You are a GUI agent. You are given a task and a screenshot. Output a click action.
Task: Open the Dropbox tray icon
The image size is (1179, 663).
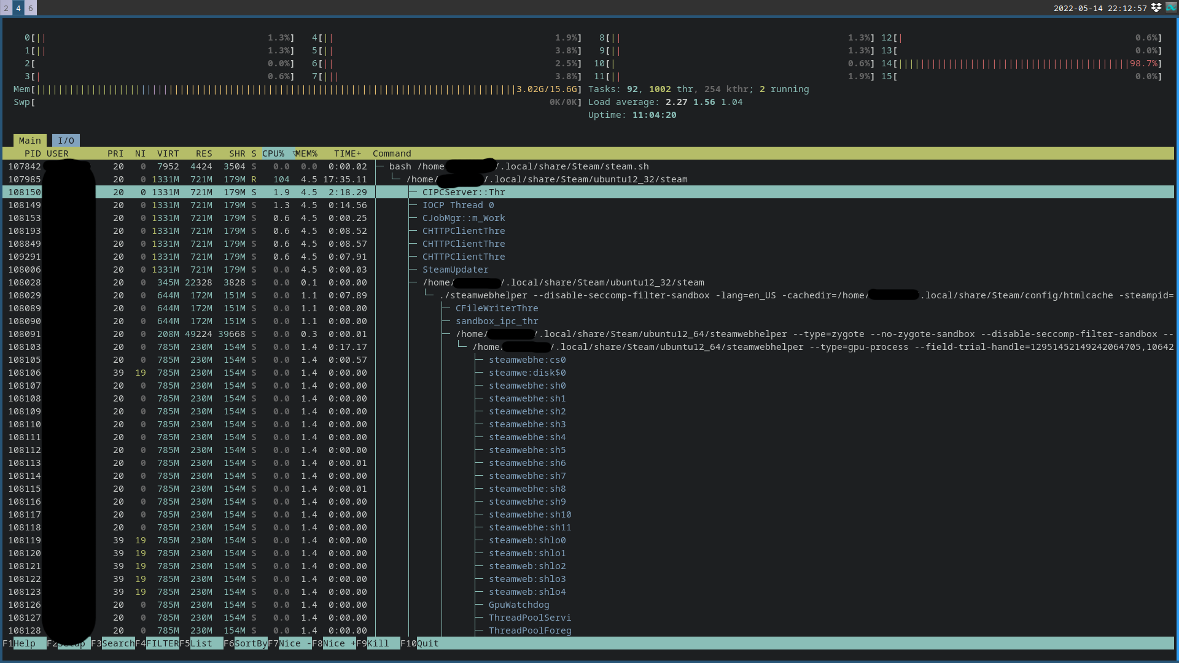pyautogui.click(x=1156, y=7)
